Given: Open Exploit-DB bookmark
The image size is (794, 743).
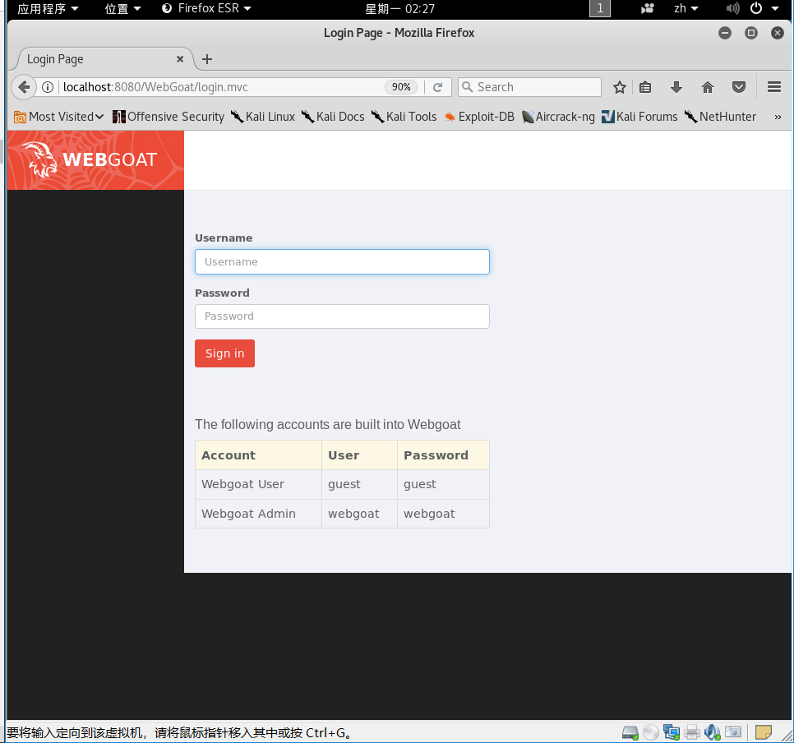Looking at the screenshot, I should click(x=479, y=117).
